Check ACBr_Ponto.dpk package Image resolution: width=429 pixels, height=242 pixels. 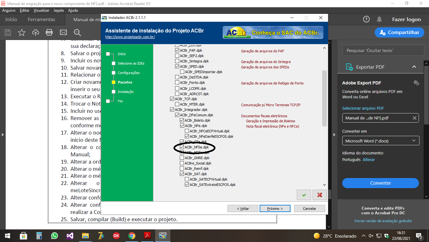177,83
